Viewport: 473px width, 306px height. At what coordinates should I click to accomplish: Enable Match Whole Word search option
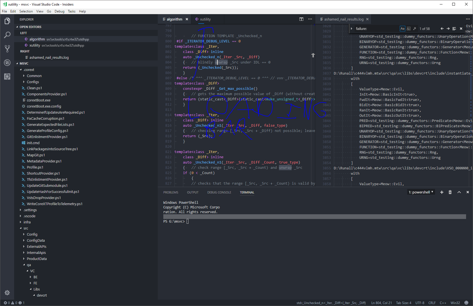click(408, 28)
